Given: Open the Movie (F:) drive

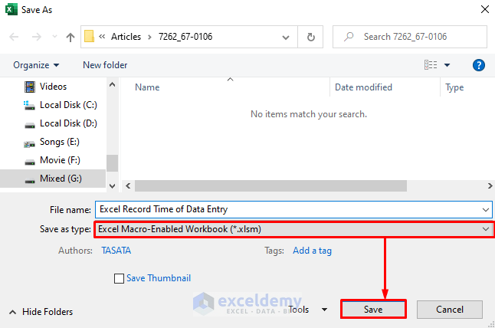Looking at the screenshot, I should 60,160.
